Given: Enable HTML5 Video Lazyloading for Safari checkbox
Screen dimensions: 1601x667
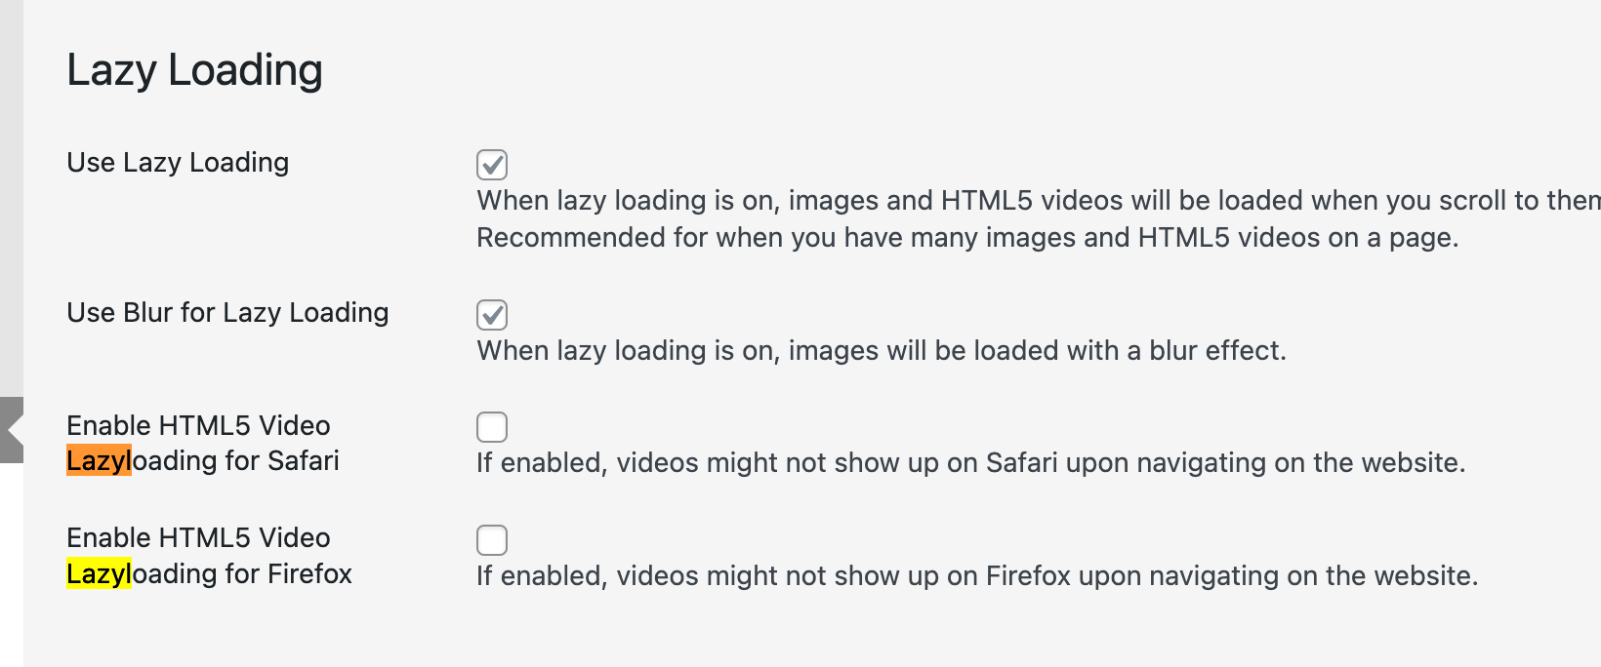Looking at the screenshot, I should tap(492, 427).
